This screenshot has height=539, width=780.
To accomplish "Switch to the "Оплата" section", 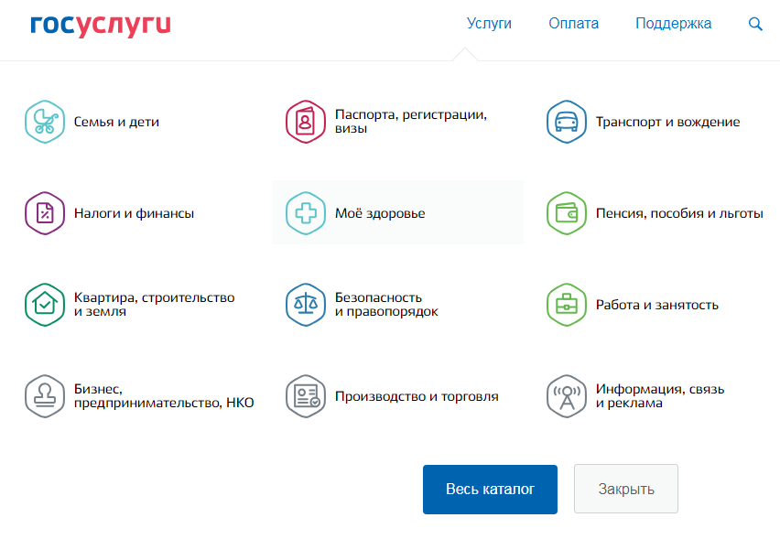I will pos(574,23).
